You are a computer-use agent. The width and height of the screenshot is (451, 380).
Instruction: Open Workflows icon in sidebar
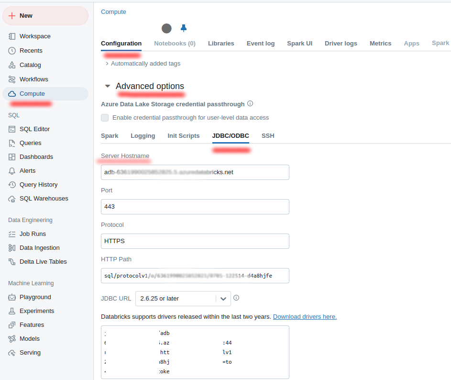coord(12,79)
